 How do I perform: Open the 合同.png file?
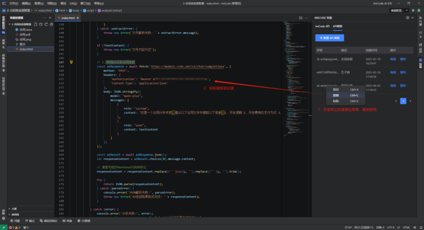coord(23,40)
